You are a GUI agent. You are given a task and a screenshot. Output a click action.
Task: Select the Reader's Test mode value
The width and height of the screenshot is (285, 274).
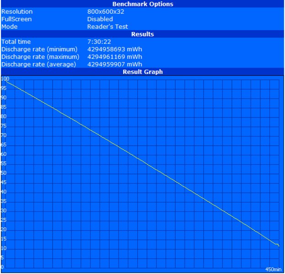pos(108,26)
